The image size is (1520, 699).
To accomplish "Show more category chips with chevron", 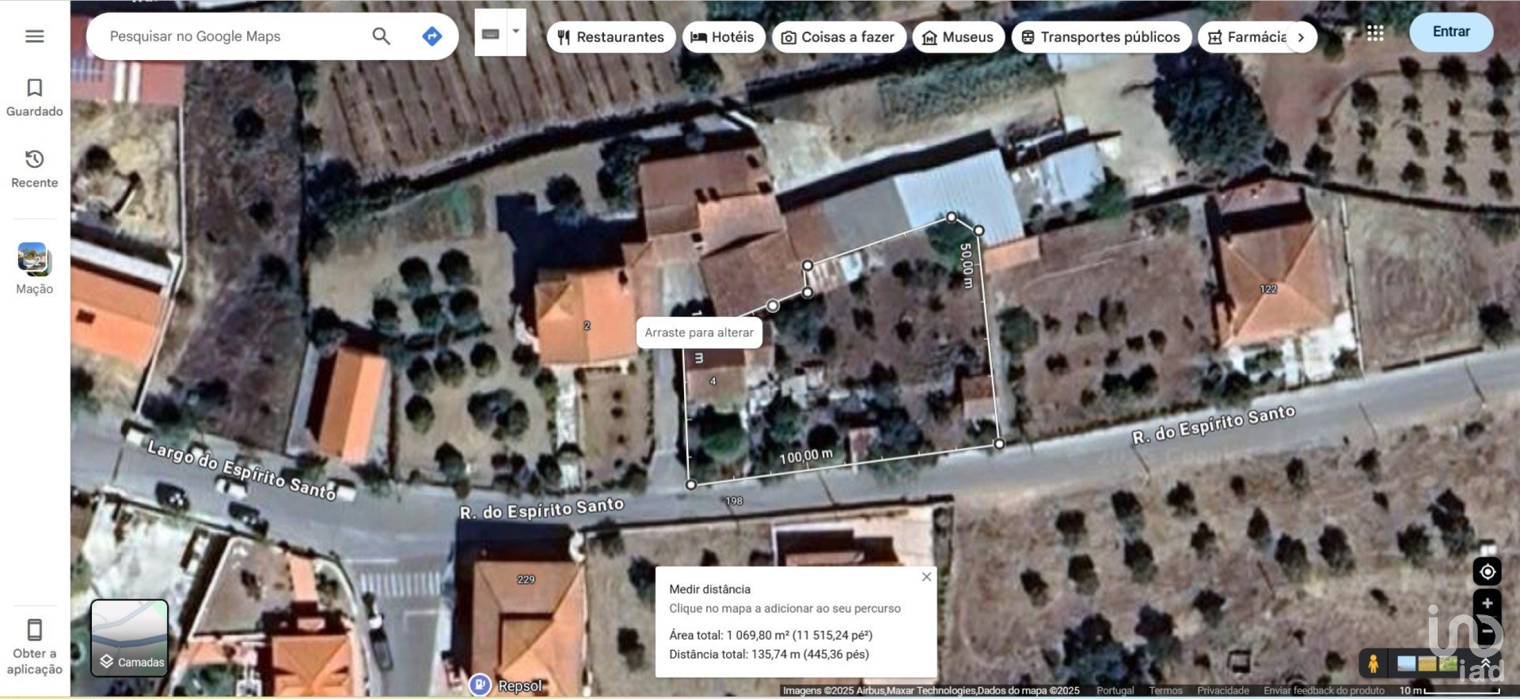I will (1301, 37).
